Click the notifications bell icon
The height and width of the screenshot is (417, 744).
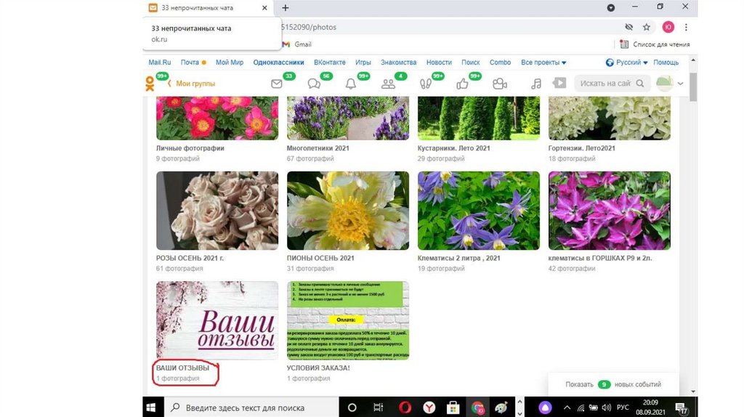click(x=351, y=84)
